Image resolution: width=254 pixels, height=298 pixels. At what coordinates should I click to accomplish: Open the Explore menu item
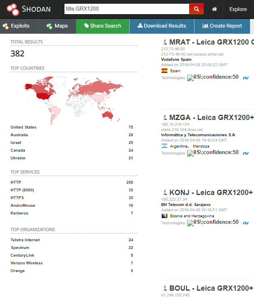[x=238, y=9]
